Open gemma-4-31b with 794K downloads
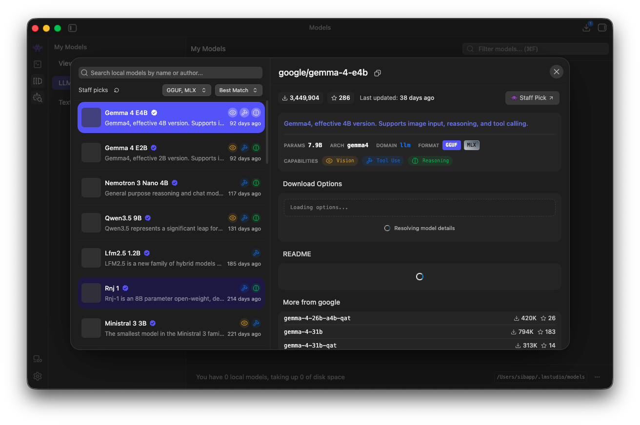The image size is (640, 425). [420, 332]
